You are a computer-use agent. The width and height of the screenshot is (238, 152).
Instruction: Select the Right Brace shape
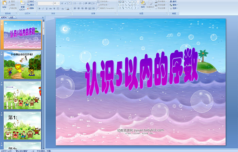pos(135,8)
